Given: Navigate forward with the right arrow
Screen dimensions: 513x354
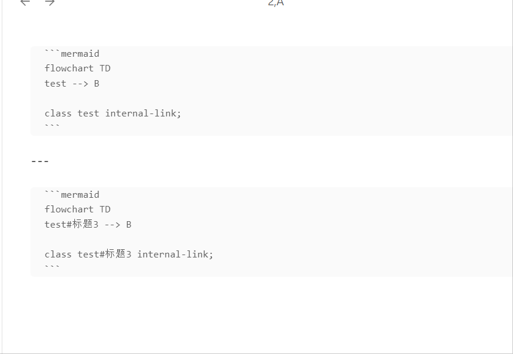Looking at the screenshot, I should (50, 2).
